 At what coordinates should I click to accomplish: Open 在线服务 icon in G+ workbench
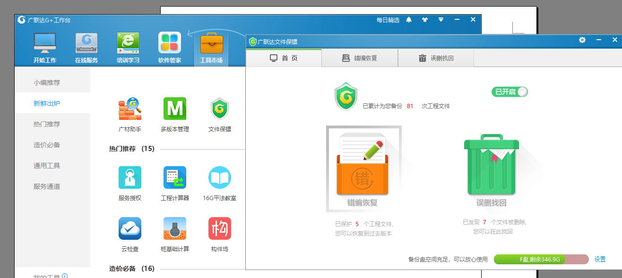[86, 48]
